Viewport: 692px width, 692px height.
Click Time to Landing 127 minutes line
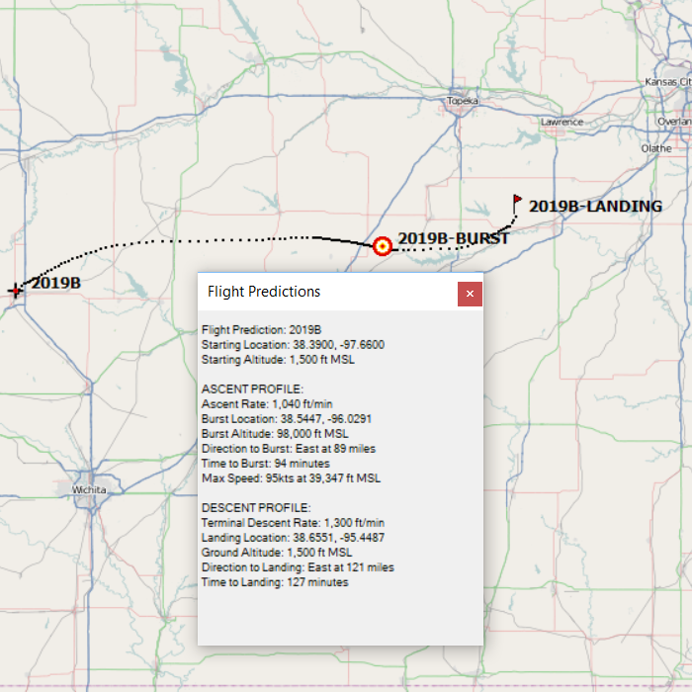tap(275, 582)
